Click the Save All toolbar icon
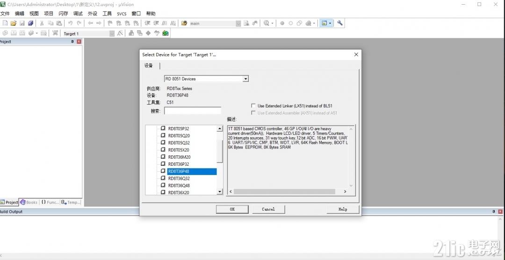This screenshot has height=260, width=505. coord(30,23)
